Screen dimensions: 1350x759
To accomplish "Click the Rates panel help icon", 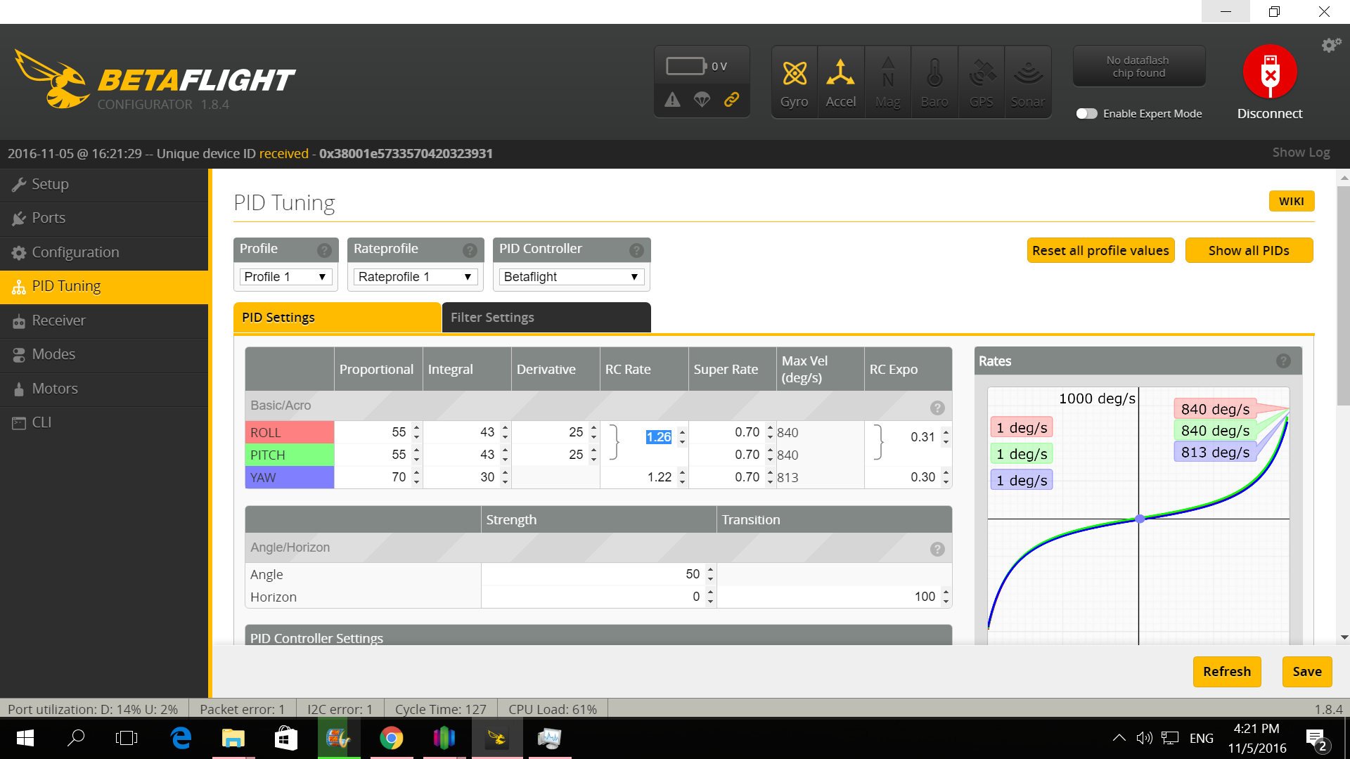I will tap(1283, 361).
